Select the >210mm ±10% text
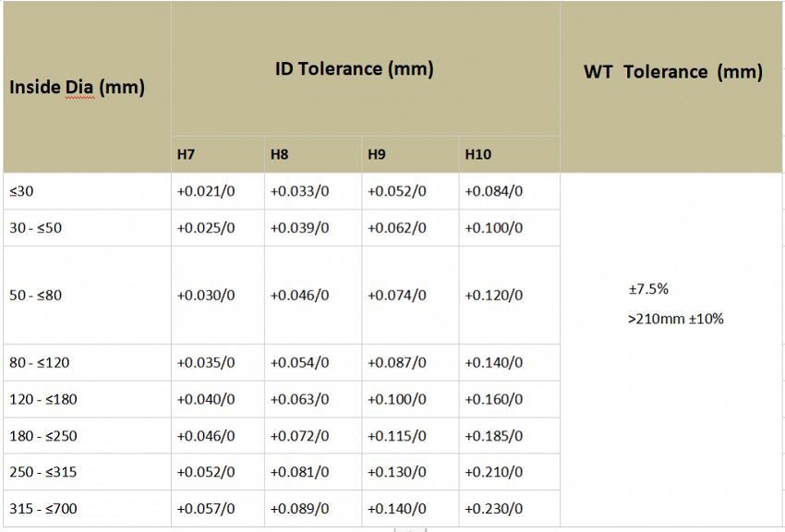 (x=676, y=319)
